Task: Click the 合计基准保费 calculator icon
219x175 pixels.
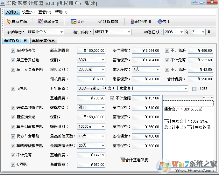Action: tap(123, 160)
